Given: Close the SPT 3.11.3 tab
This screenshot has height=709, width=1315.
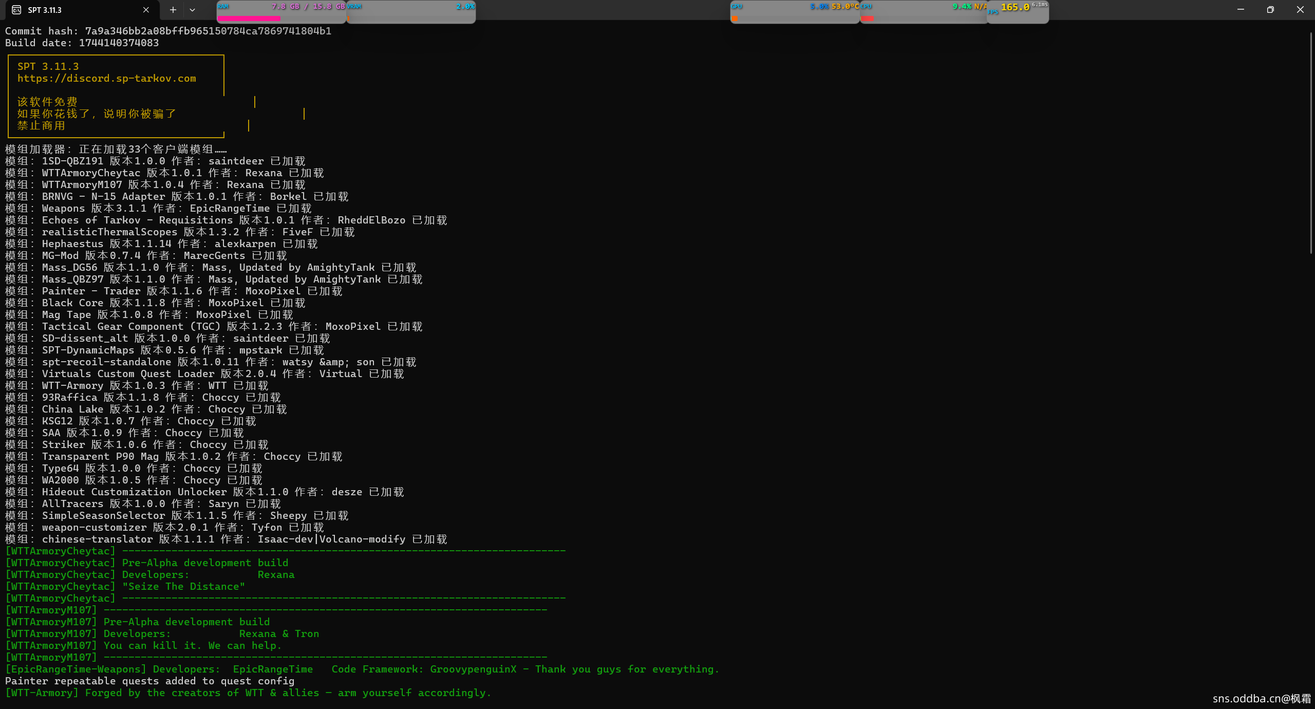Looking at the screenshot, I should [x=146, y=10].
